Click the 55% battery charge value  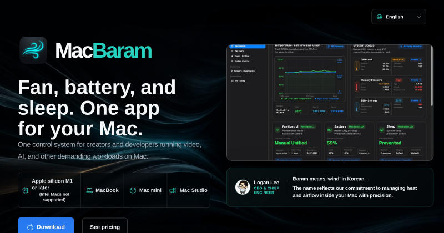pos(332,143)
